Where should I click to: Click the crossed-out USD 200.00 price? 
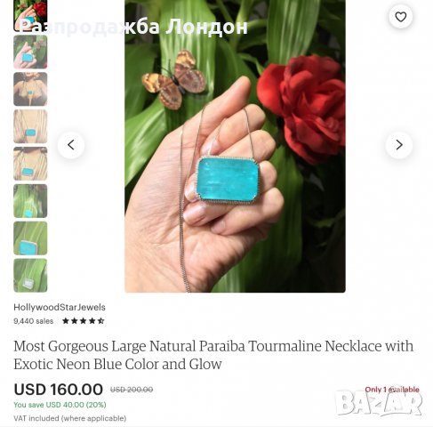[132, 390]
